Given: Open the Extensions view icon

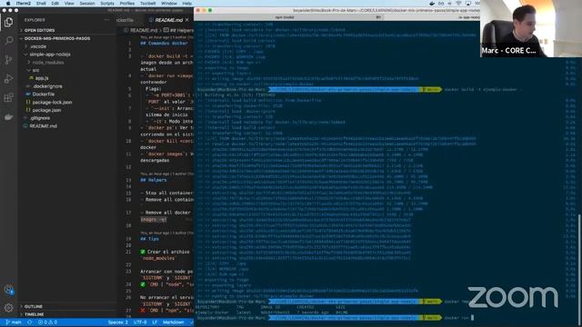Looking at the screenshot, I should coord(8,98).
